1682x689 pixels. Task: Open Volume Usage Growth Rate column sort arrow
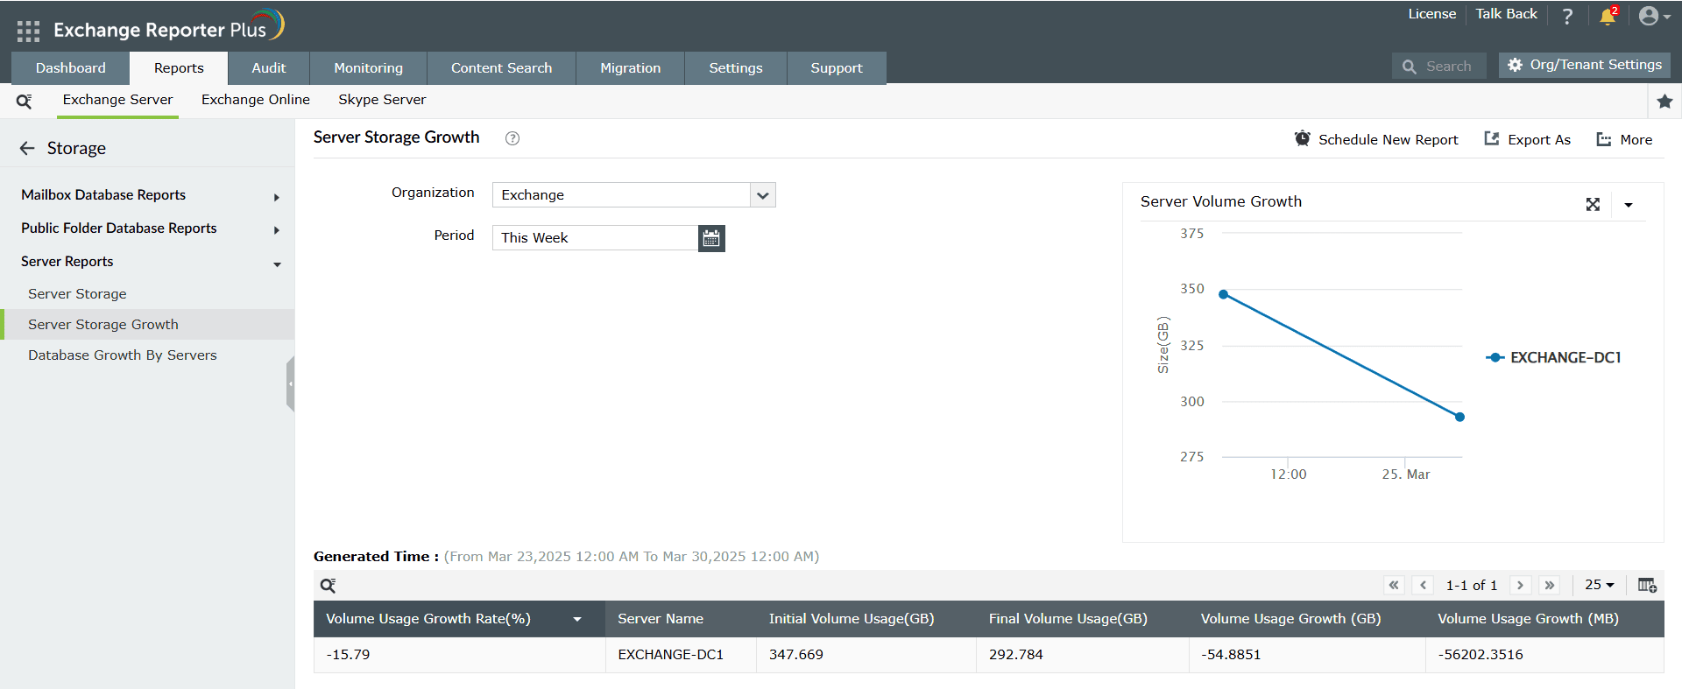(577, 619)
